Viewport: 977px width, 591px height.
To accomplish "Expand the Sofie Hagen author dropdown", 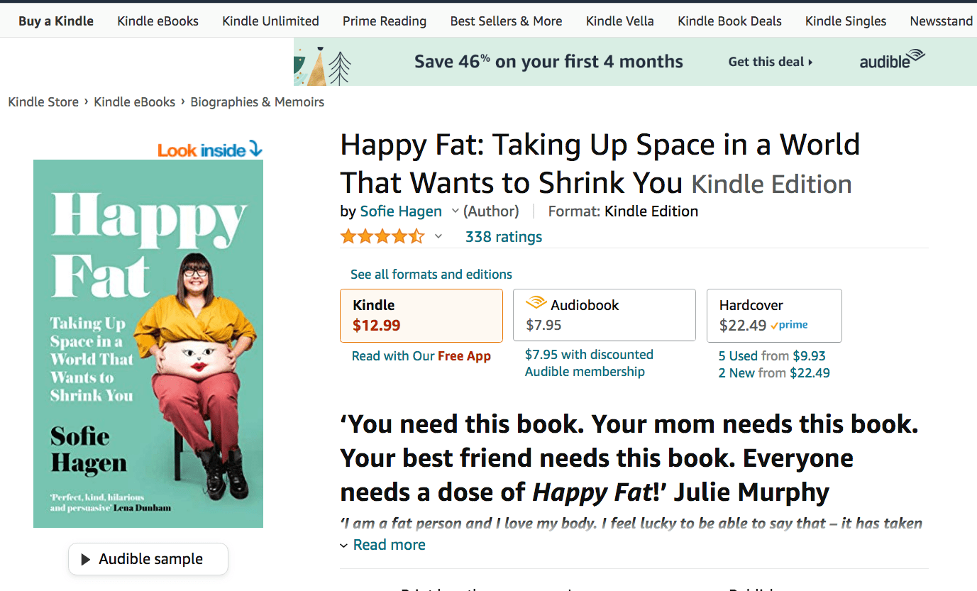I will [x=455, y=211].
